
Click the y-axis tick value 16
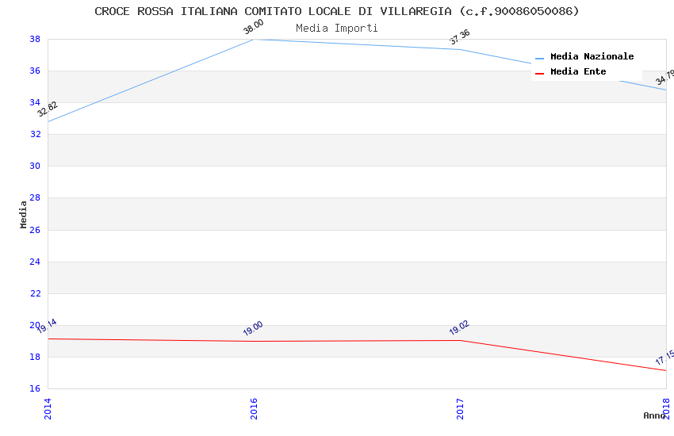click(35, 388)
